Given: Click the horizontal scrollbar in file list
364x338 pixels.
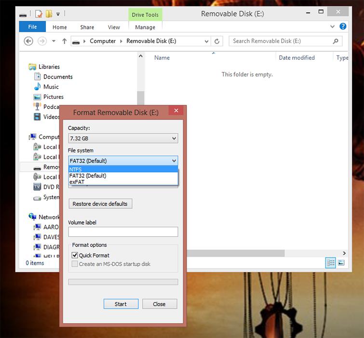Looking at the screenshot, I should tap(236, 253).
